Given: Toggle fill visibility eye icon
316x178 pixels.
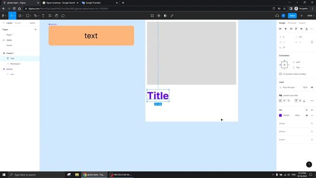Looking at the screenshot, I should (x=307, y=115).
